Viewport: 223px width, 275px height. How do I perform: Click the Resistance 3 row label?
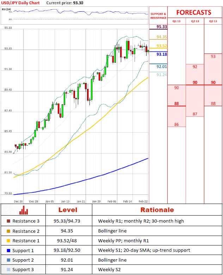pos(26,221)
